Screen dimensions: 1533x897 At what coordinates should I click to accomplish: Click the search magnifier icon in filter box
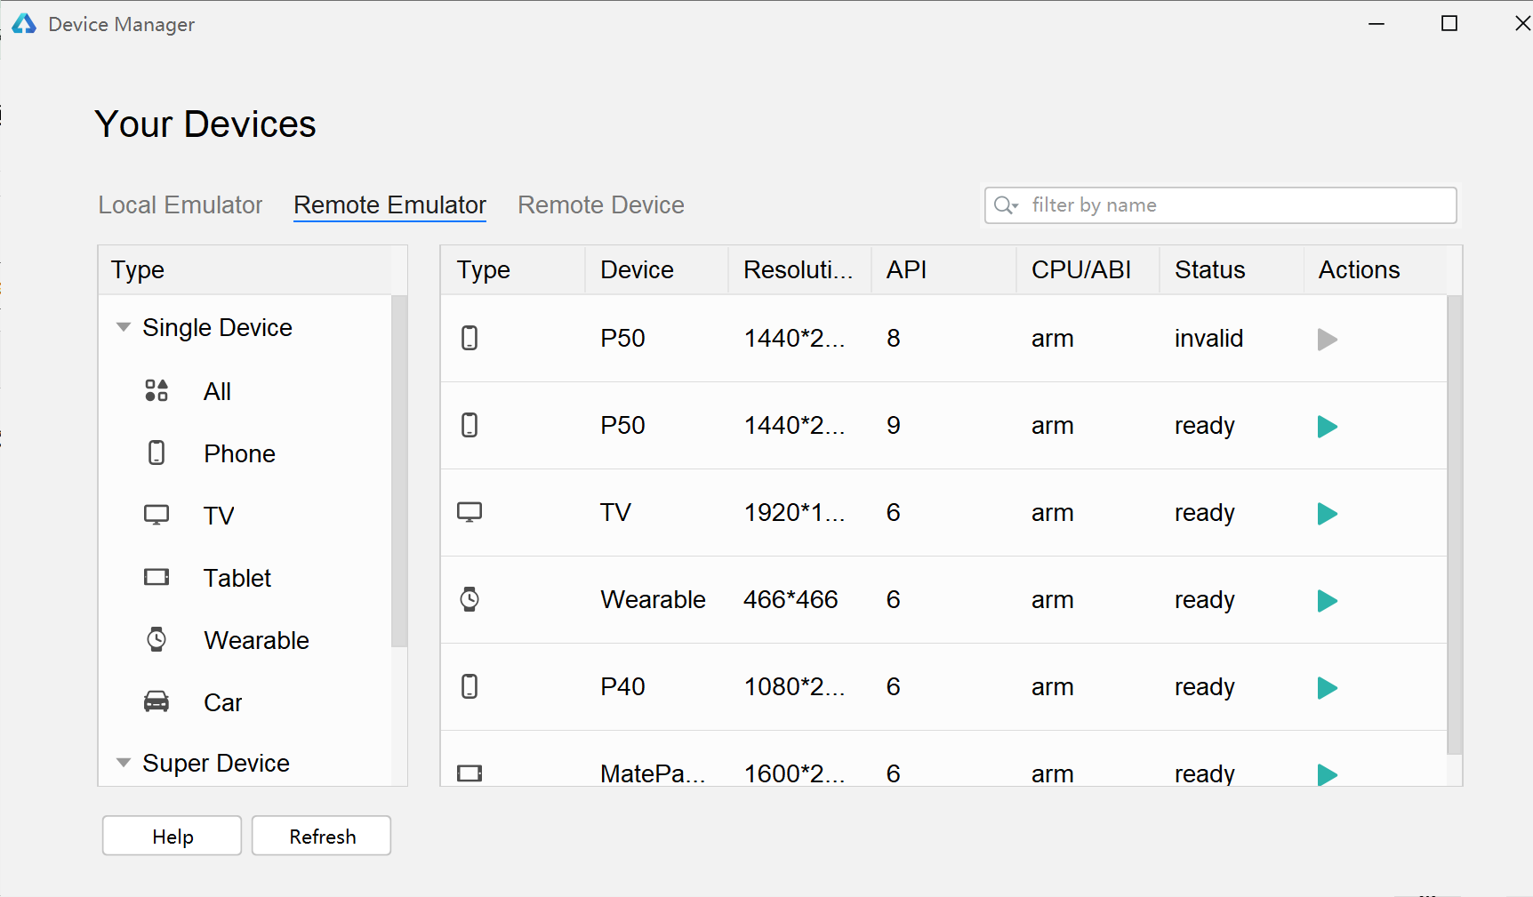tap(1006, 205)
